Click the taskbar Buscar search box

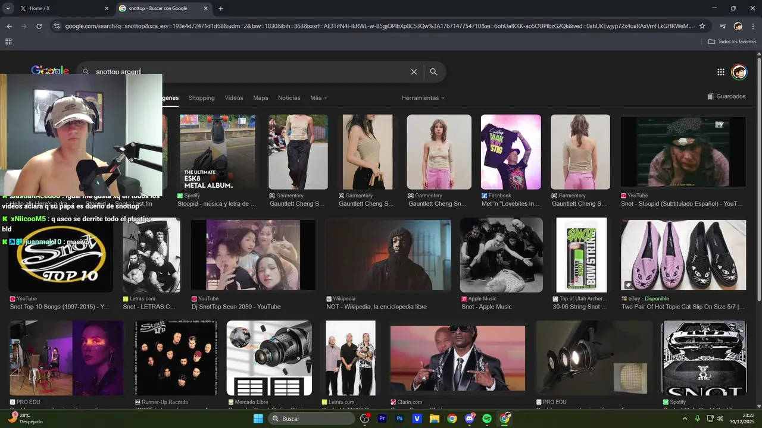[x=311, y=419]
